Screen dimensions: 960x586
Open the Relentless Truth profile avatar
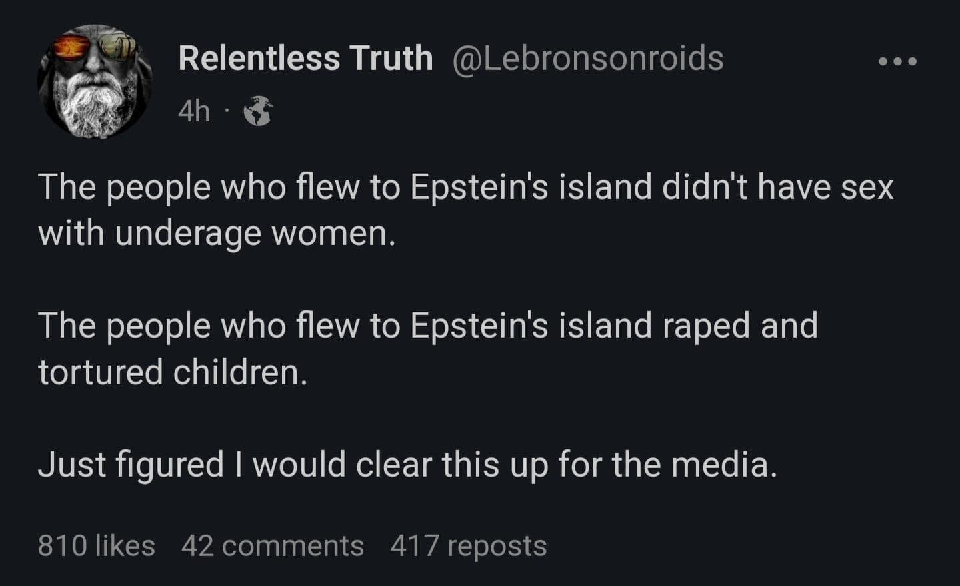[94, 81]
